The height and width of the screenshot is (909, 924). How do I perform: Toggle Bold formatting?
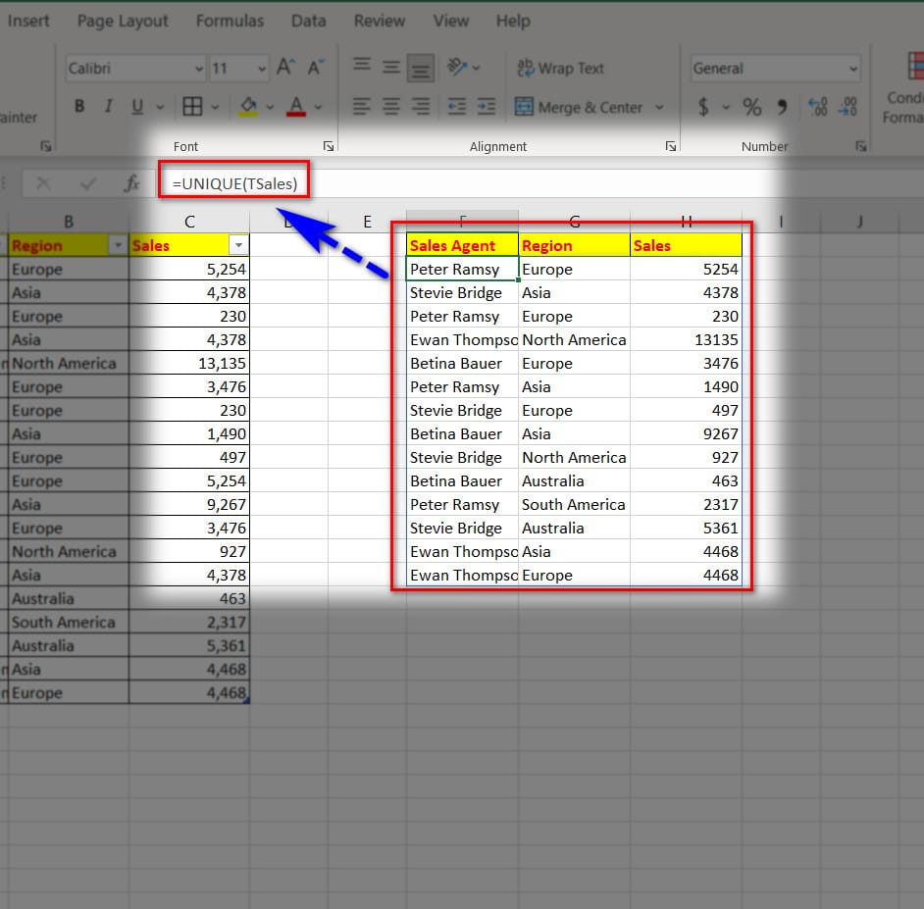pos(79,107)
